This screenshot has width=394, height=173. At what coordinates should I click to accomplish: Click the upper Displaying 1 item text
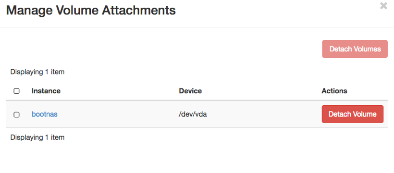point(37,72)
